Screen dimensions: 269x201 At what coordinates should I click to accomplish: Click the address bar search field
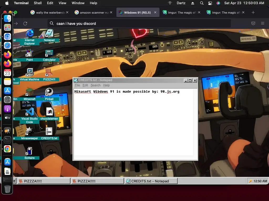pos(139,23)
